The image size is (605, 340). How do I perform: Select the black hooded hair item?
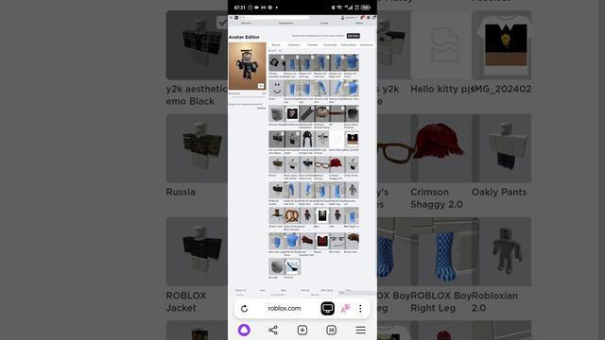306,139
